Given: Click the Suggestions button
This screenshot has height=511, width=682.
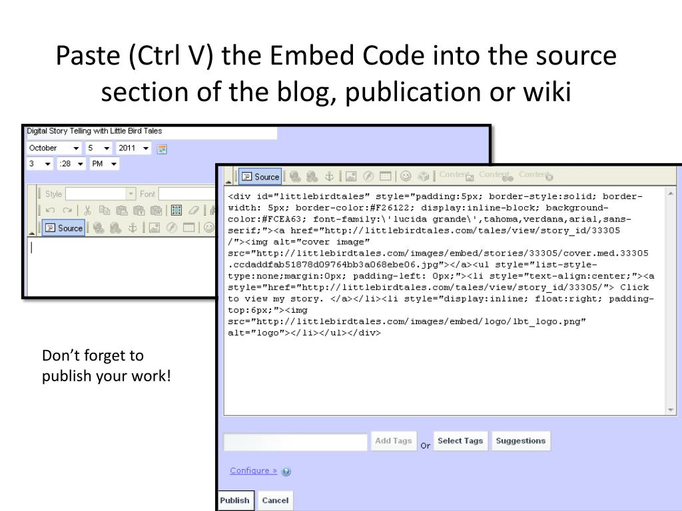Looking at the screenshot, I should 521,441.
